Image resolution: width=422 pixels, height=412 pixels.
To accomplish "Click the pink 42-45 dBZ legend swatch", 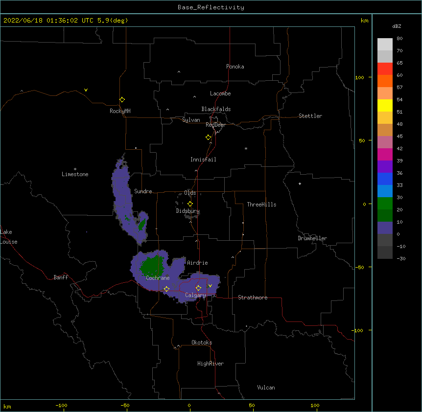I will [x=385, y=142].
